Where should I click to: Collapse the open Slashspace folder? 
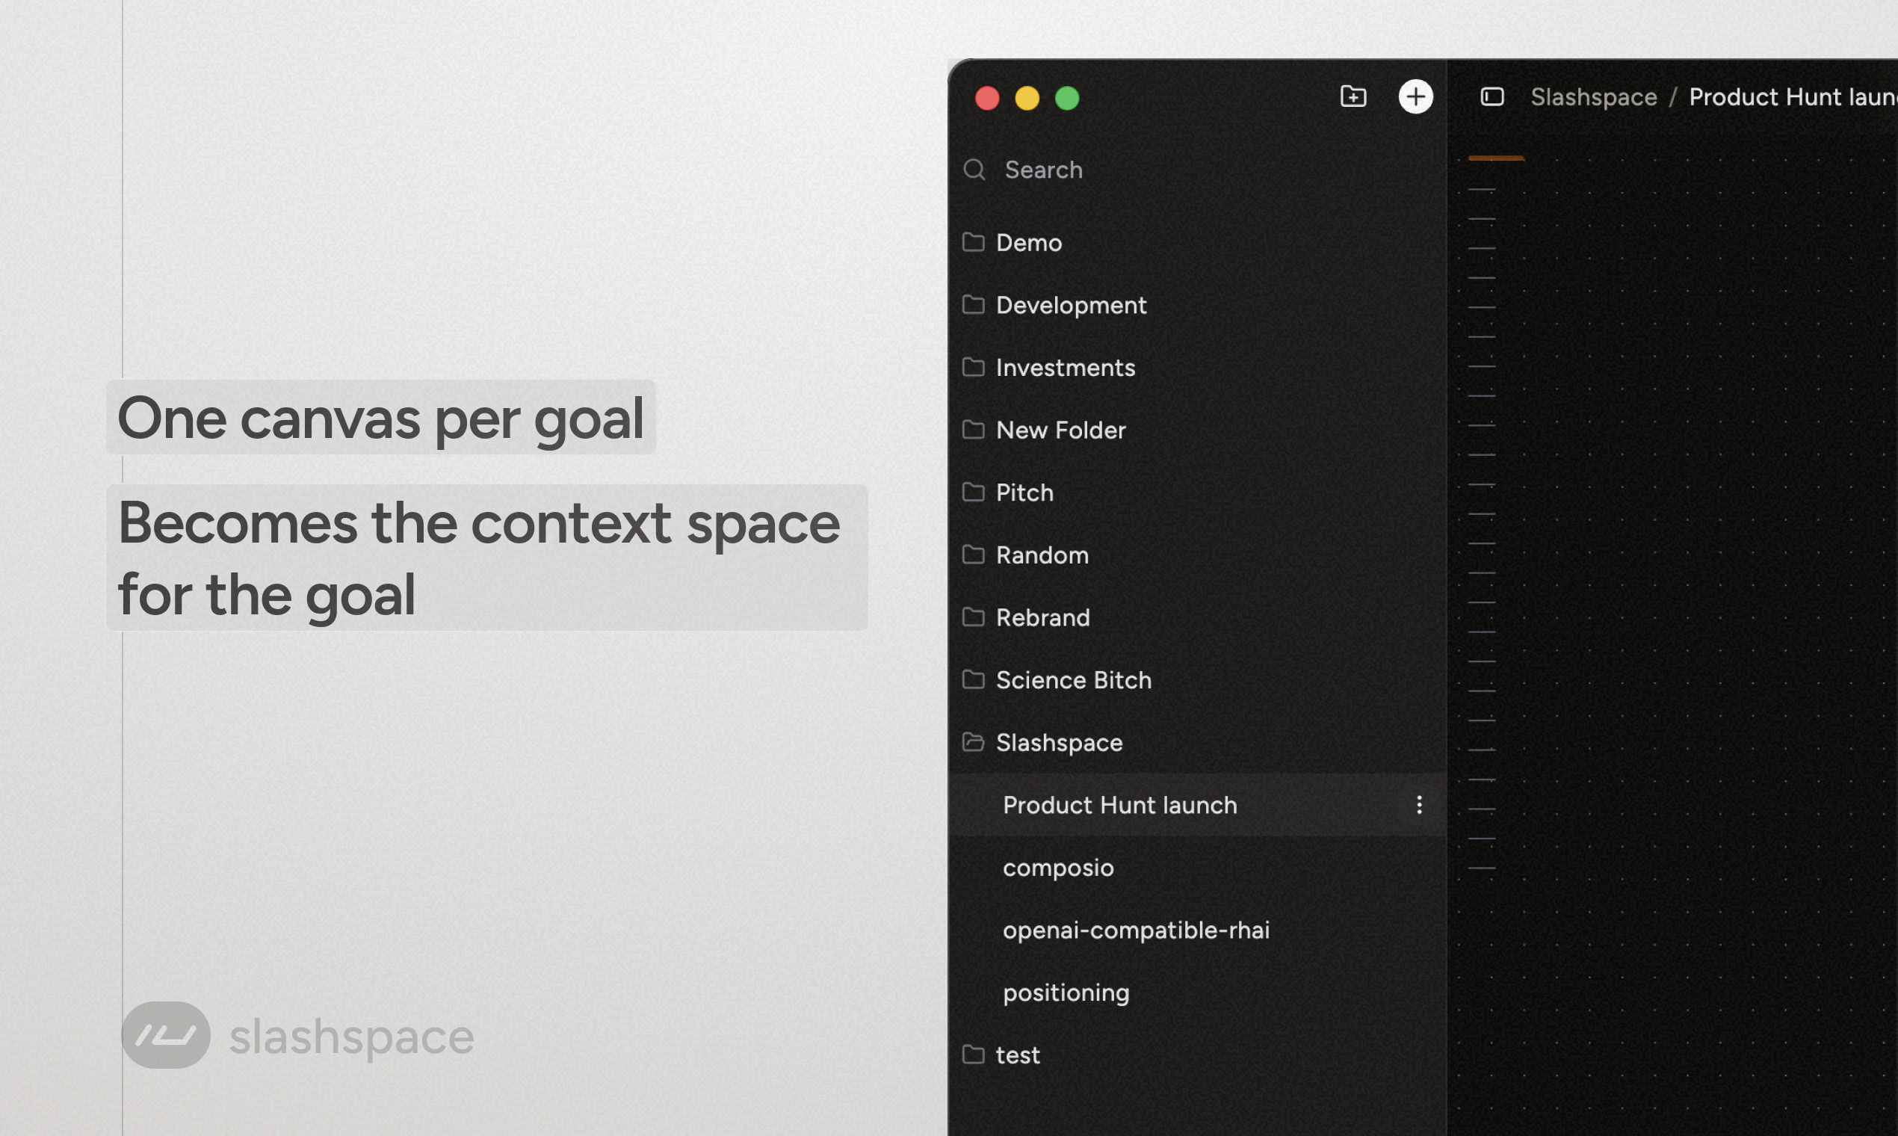tap(1197, 743)
